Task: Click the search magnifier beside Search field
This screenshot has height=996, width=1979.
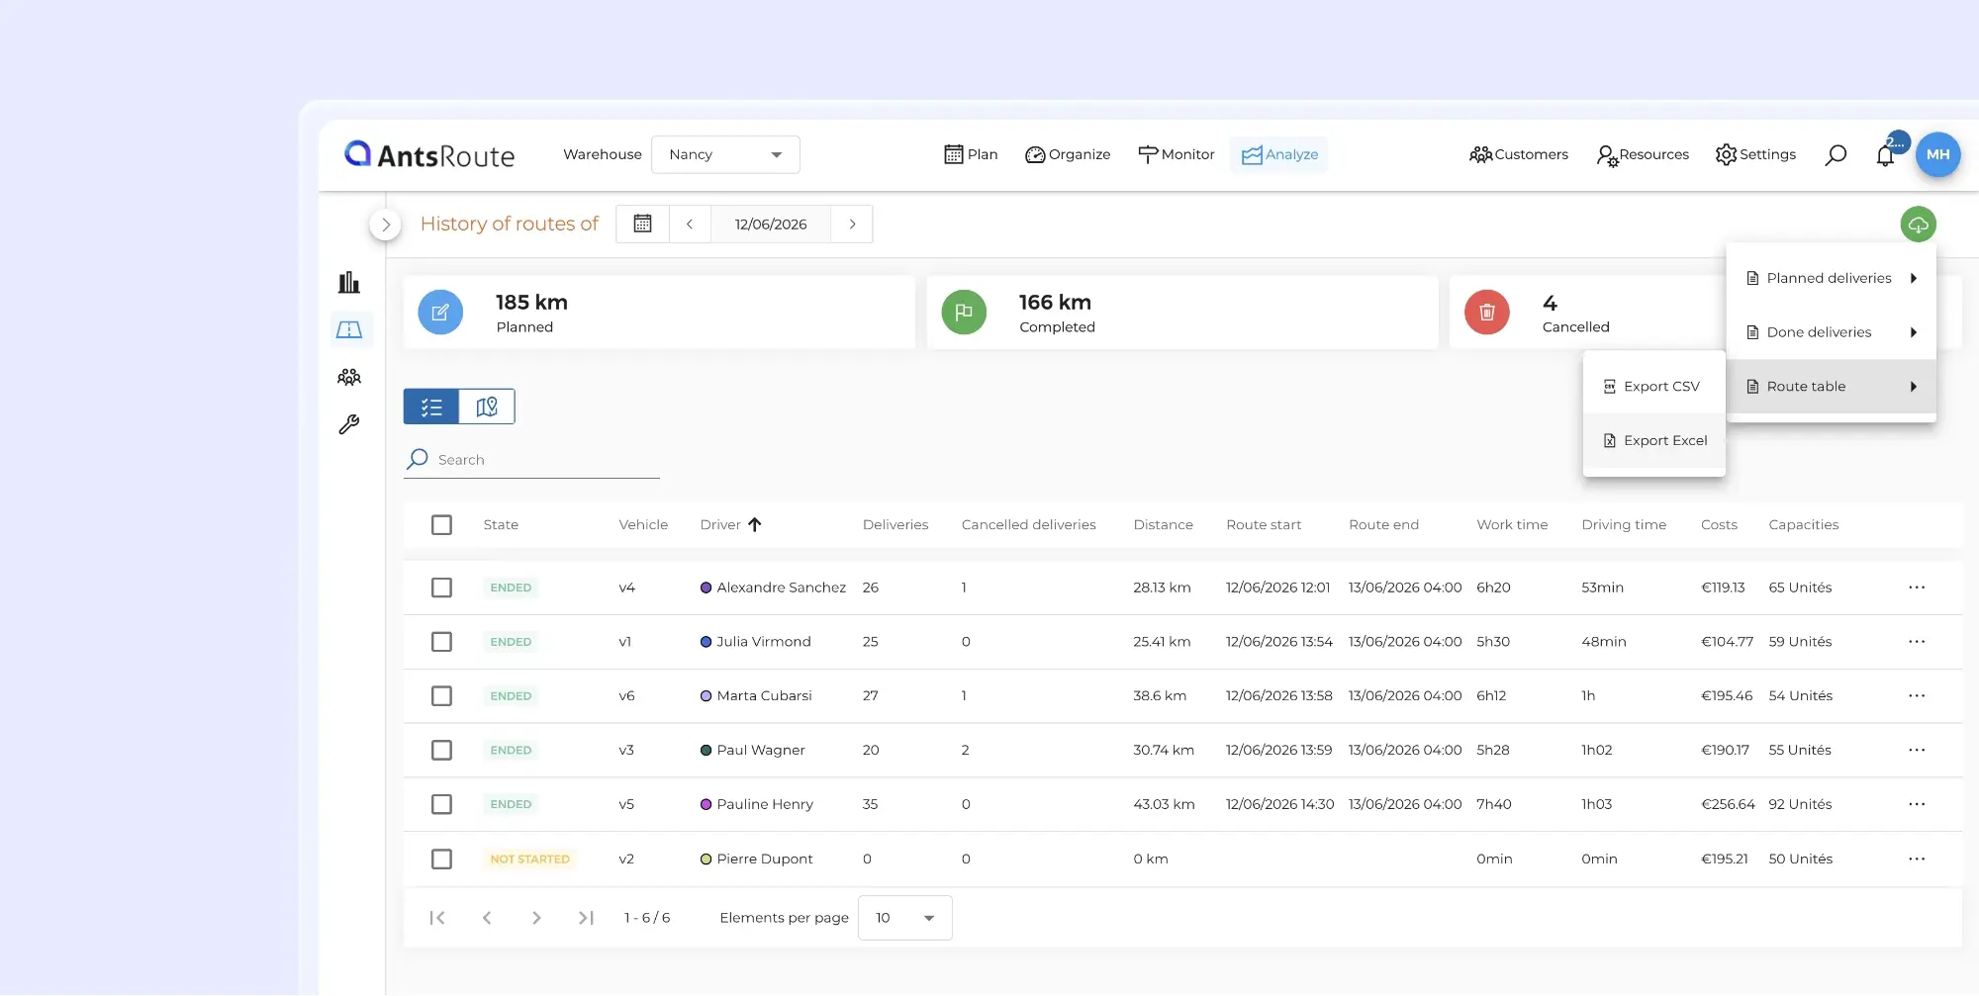Action: coord(418,459)
